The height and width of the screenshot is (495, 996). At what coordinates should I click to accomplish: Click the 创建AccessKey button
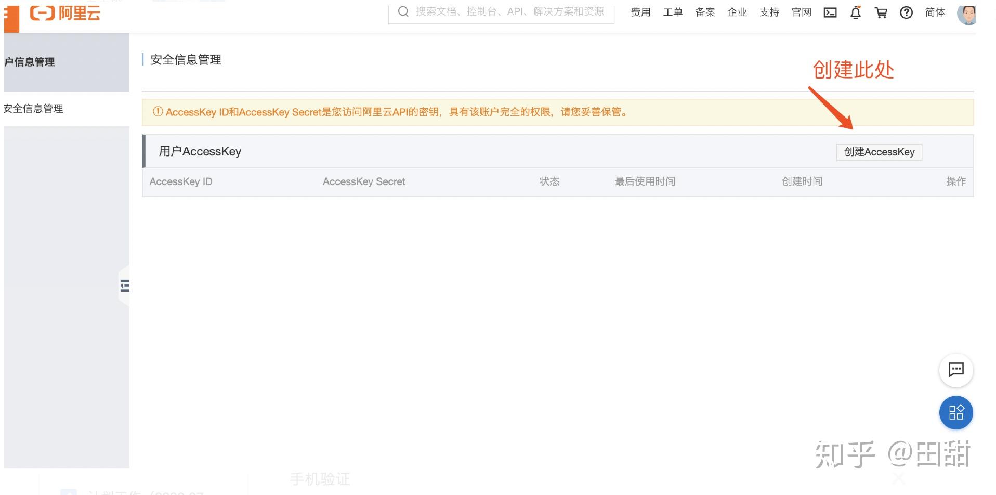[879, 152]
